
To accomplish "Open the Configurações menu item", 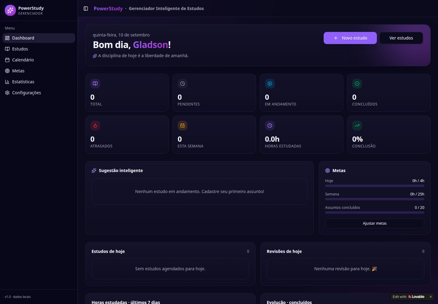I will (x=39, y=93).
